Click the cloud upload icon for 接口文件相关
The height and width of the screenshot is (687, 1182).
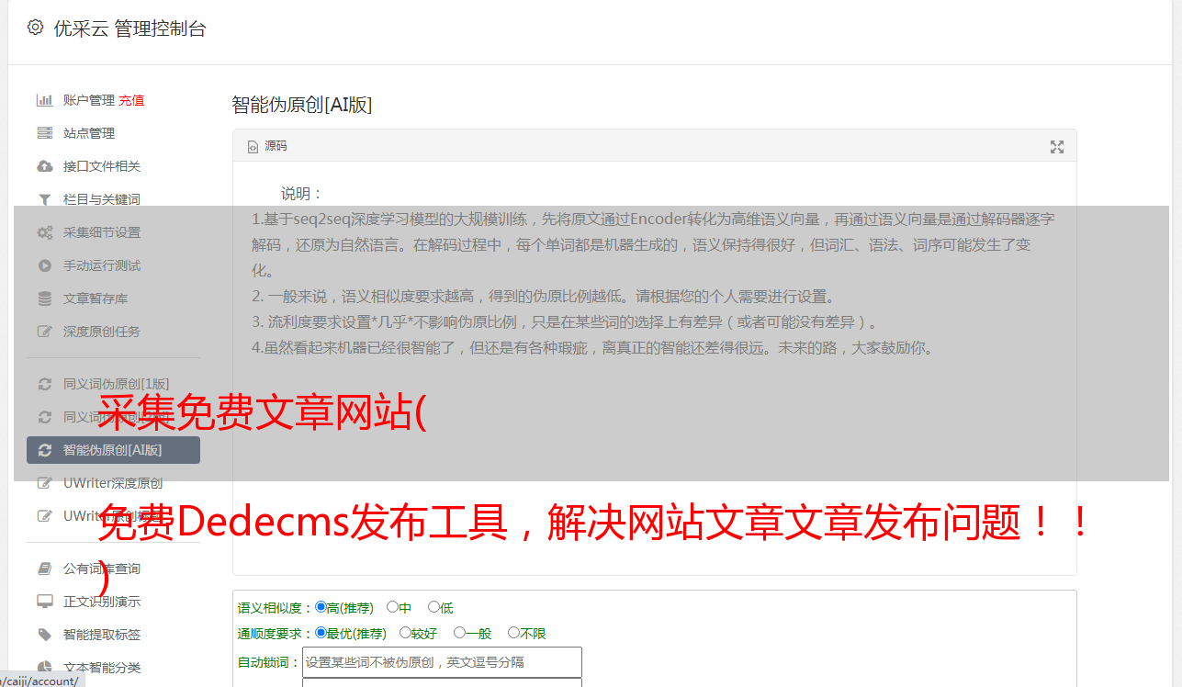(x=44, y=166)
